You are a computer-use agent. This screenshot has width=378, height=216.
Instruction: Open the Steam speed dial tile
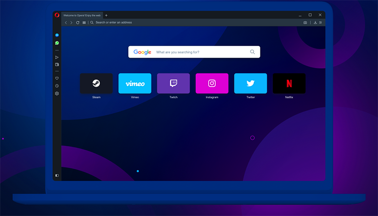click(96, 83)
